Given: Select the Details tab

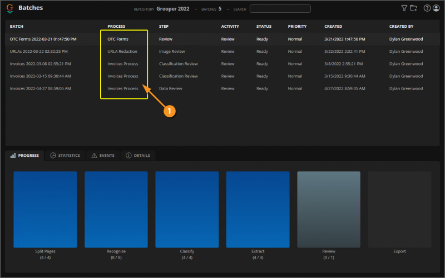Looking at the screenshot, I should (x=137, y=156).
